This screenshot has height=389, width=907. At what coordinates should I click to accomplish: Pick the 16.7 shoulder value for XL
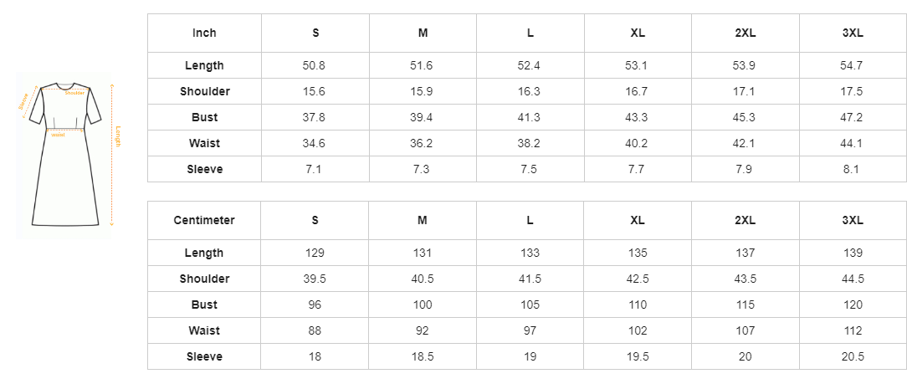point(638,91)
